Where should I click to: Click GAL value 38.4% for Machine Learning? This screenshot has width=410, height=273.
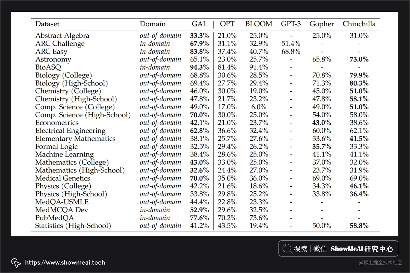click(199, 154)
